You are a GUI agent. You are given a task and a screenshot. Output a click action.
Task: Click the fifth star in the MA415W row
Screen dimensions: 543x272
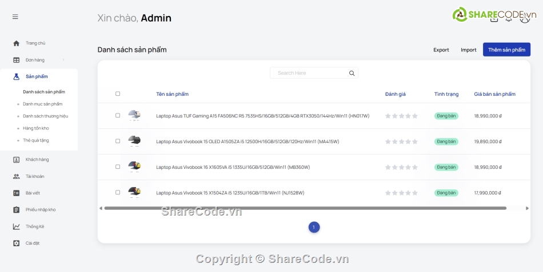coord(415,141)
